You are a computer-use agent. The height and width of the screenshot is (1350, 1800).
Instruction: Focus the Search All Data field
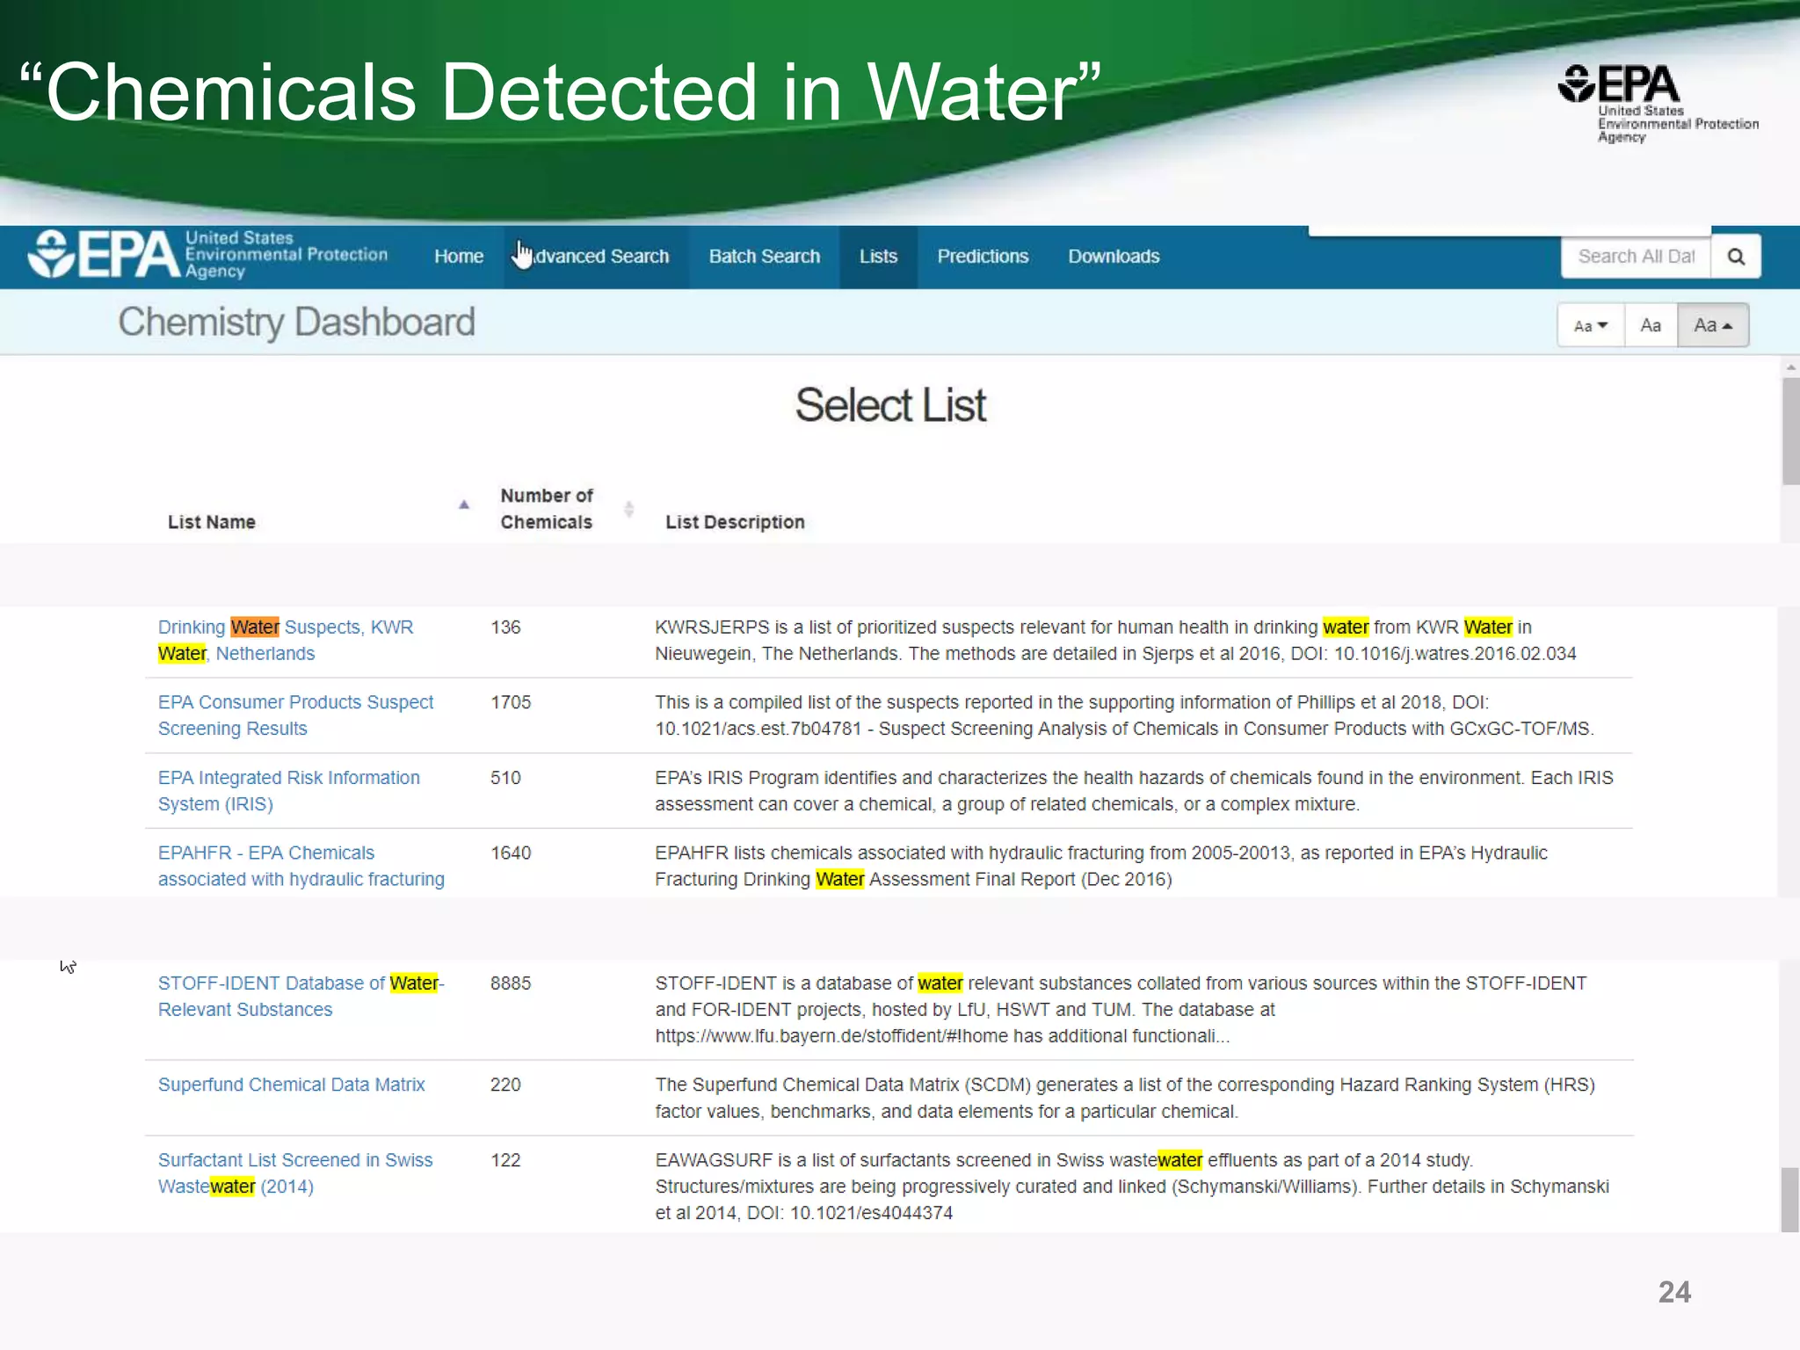coord(1636,257)
